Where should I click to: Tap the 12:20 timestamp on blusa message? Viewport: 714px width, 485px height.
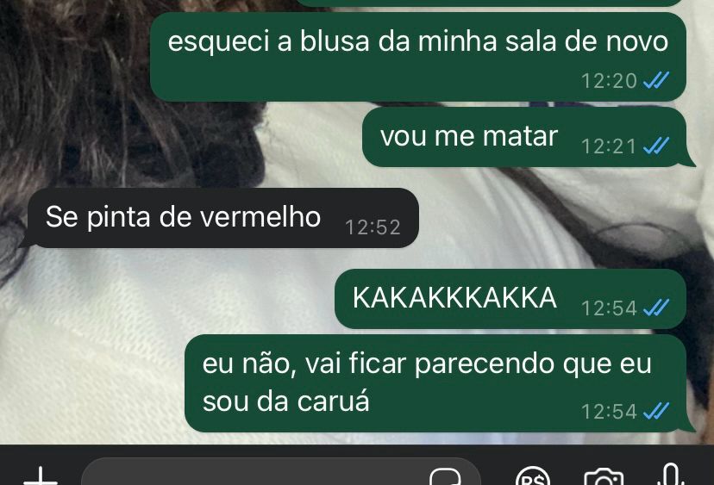[609, 81]
